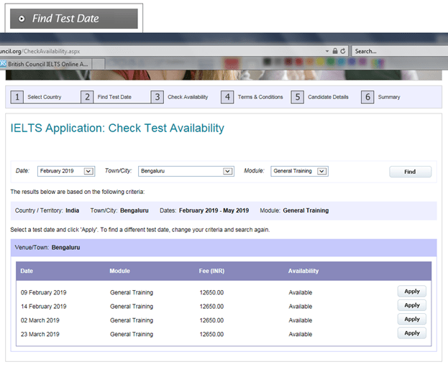Screen dimensions: 448x367
Task: Click the '09 February 2019' date cell
Action: (x=43, y=292)
